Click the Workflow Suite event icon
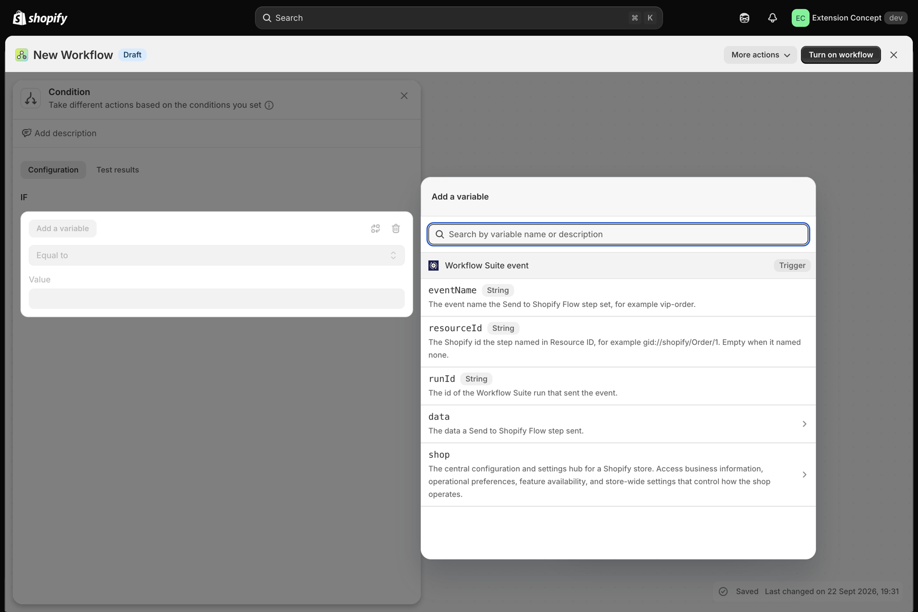Screen dimensions: 918x612 click(x=434, y=265)
